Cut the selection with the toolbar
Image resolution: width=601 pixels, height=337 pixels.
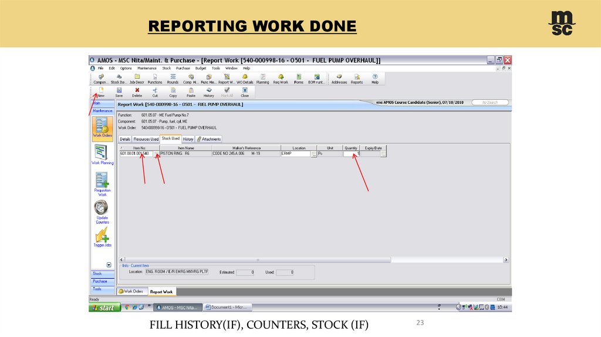[155, 92]
